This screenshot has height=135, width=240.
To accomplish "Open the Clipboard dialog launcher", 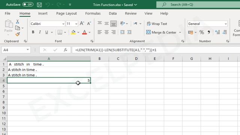I will coord(25,41).
